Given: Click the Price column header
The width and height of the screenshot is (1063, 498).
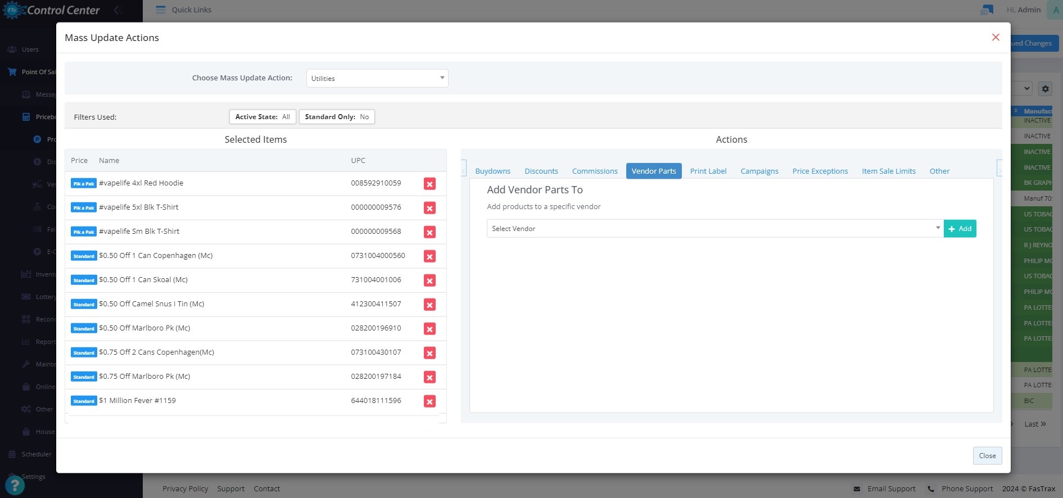Looking at the screenshot, I should click(x=79, y=160).
